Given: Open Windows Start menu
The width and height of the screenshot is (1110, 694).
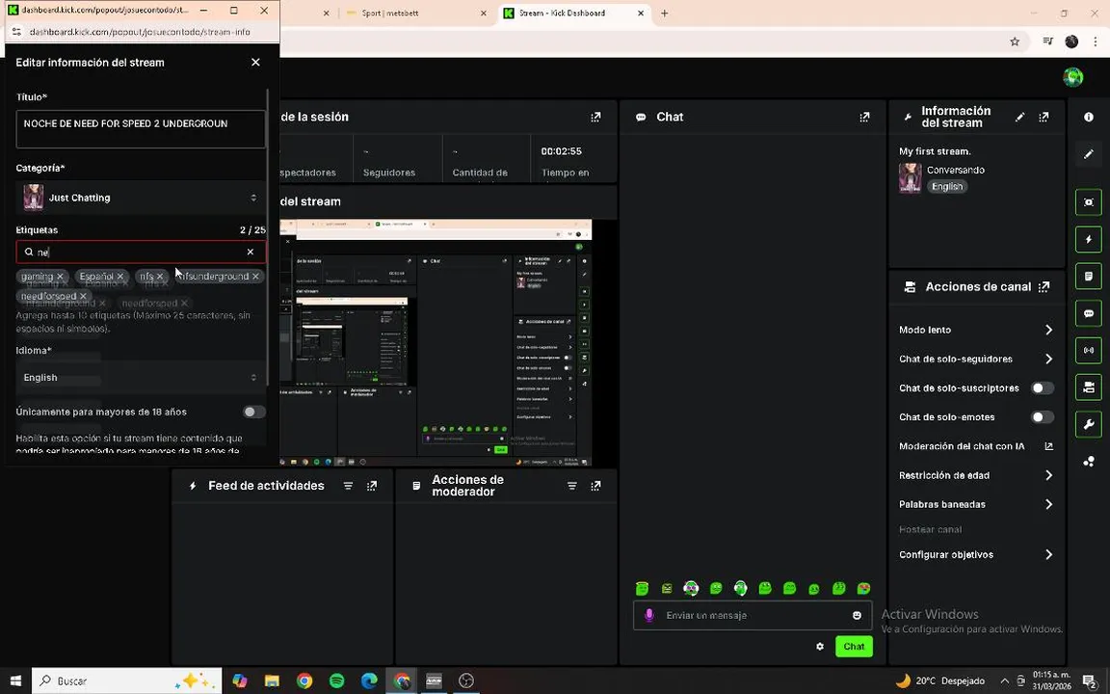Looking at the screenshot, I should pos(15,681).
